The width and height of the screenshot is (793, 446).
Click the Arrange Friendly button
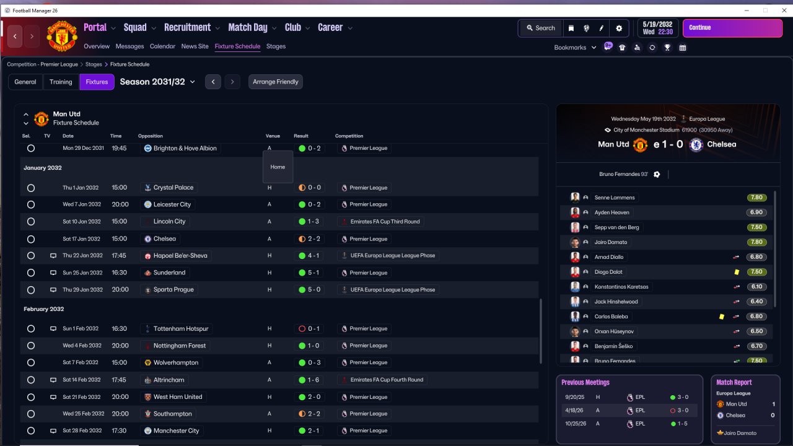276,82
